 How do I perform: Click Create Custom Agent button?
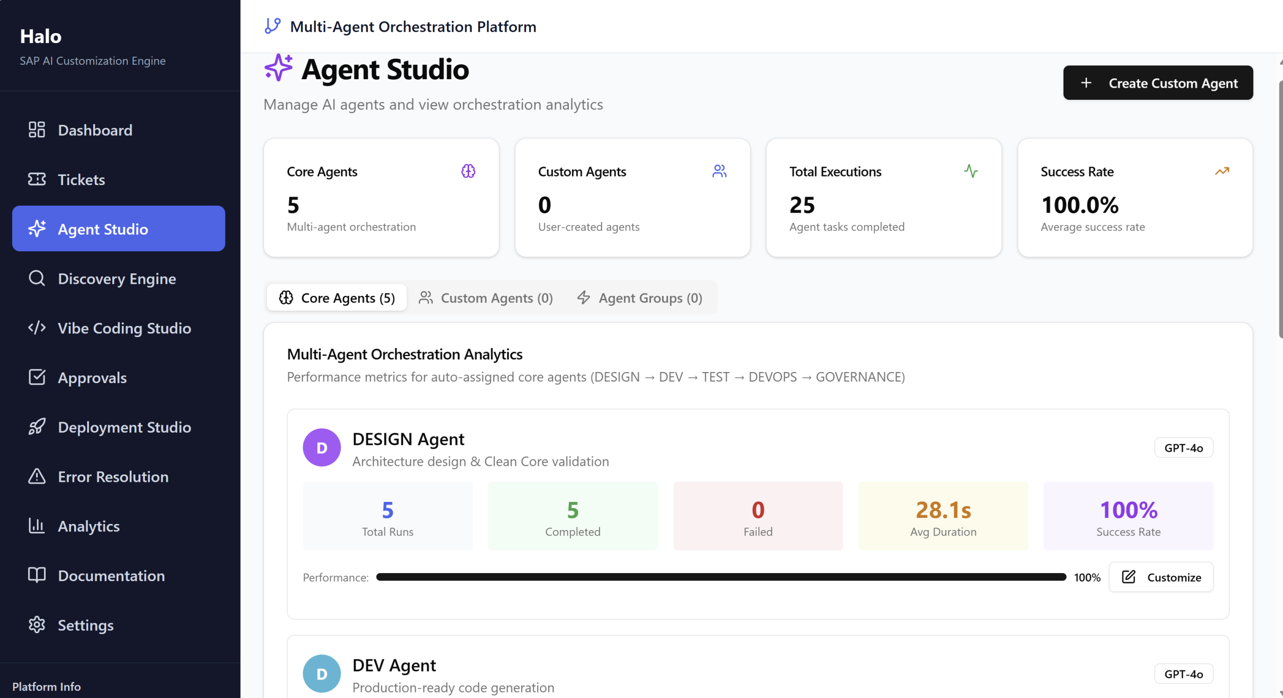click(x=1158, y=83)
